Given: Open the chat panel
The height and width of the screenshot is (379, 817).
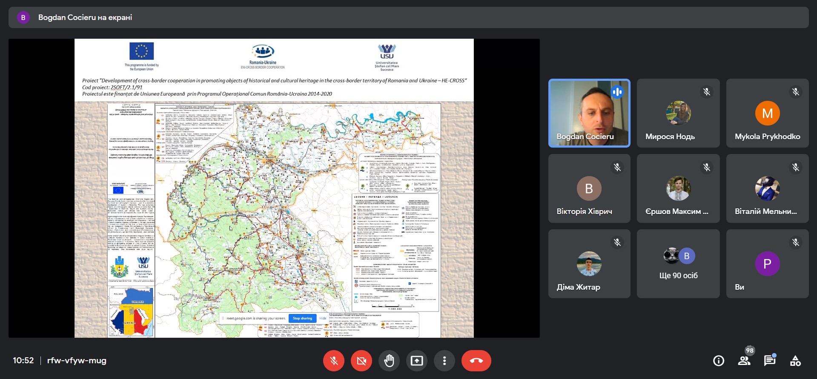Looking at the screenshot, I should [770, 361].
